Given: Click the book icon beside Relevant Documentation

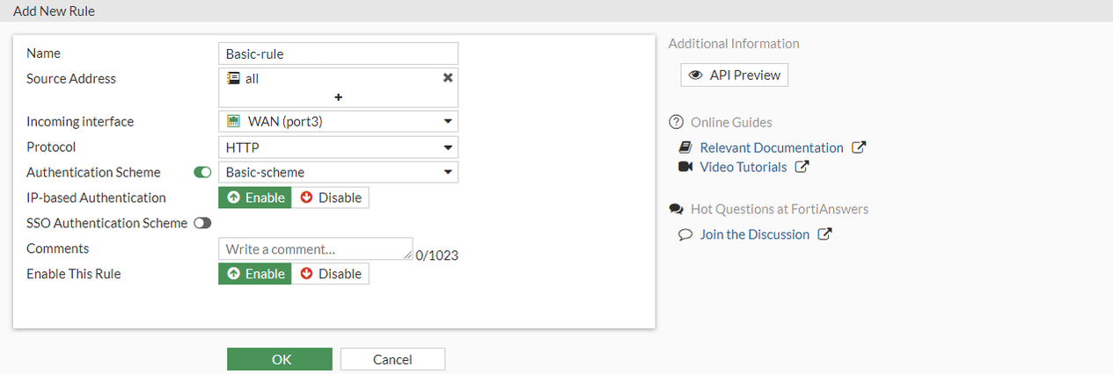Looking at the screenshot, I should [x=685, y=147].
